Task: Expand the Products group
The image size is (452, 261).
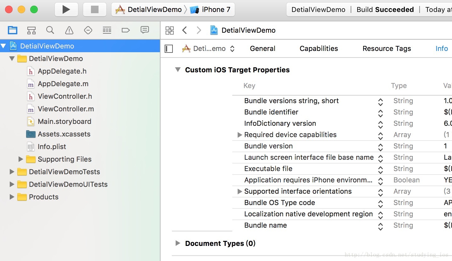Action: pos(12,197)
